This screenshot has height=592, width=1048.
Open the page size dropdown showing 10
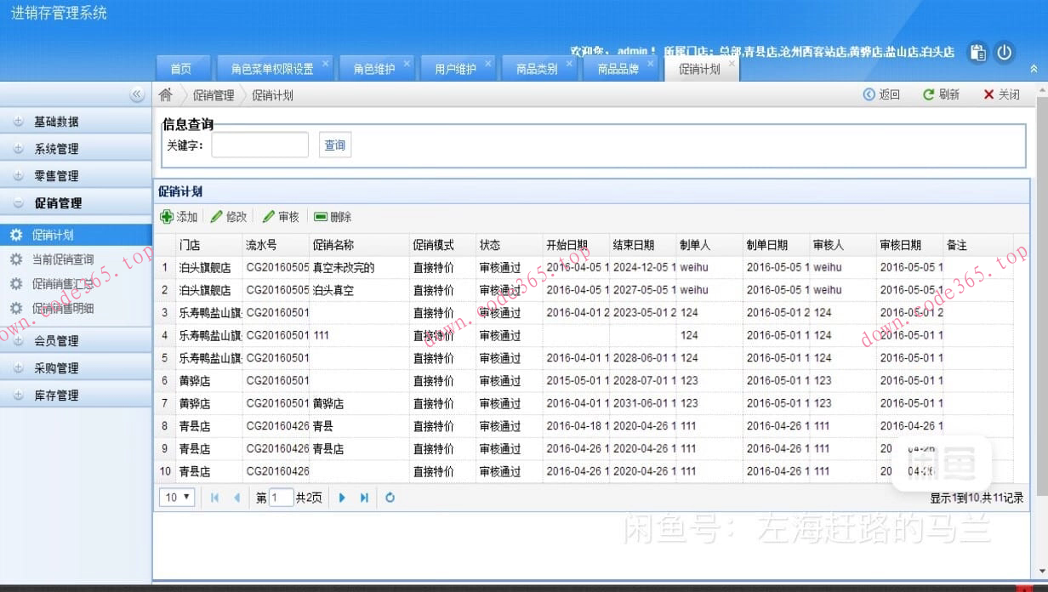175,498
